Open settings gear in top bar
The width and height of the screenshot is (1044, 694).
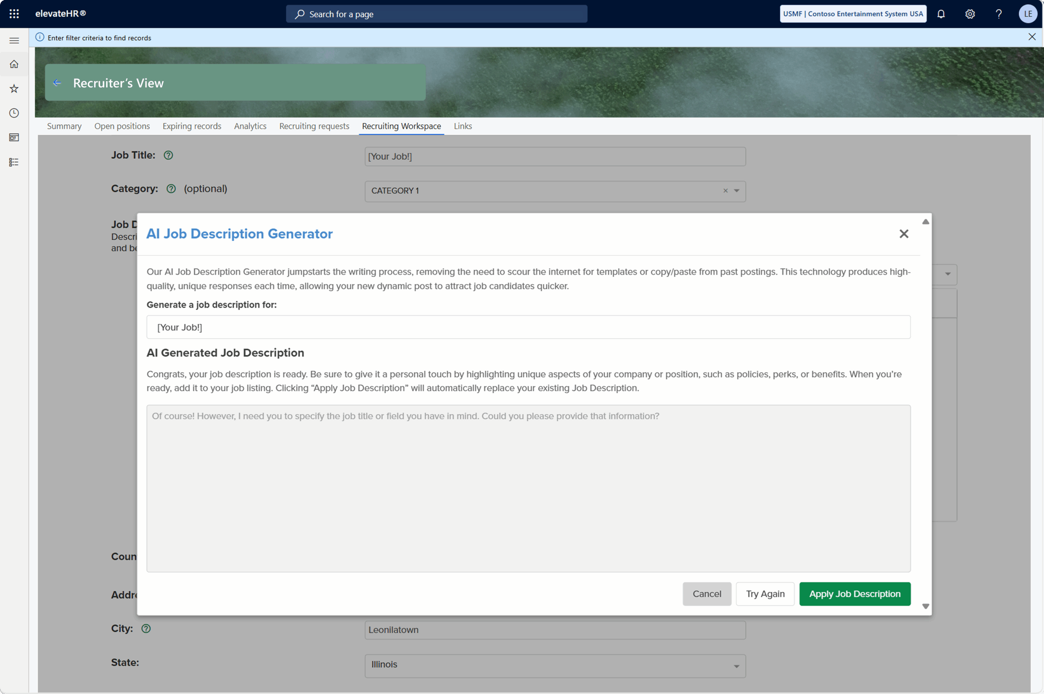[970, 14]
